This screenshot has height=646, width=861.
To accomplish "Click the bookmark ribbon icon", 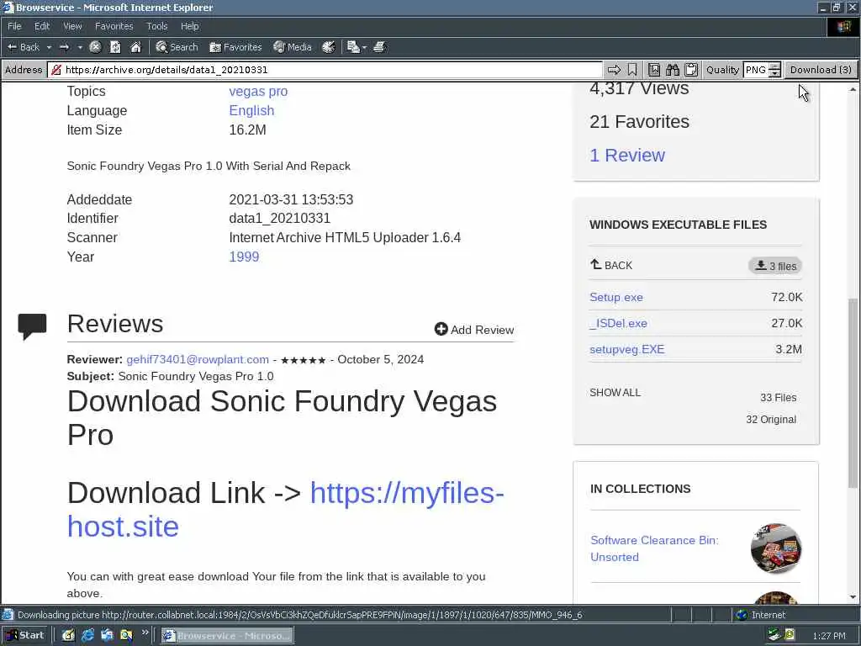I will point(632,70).
